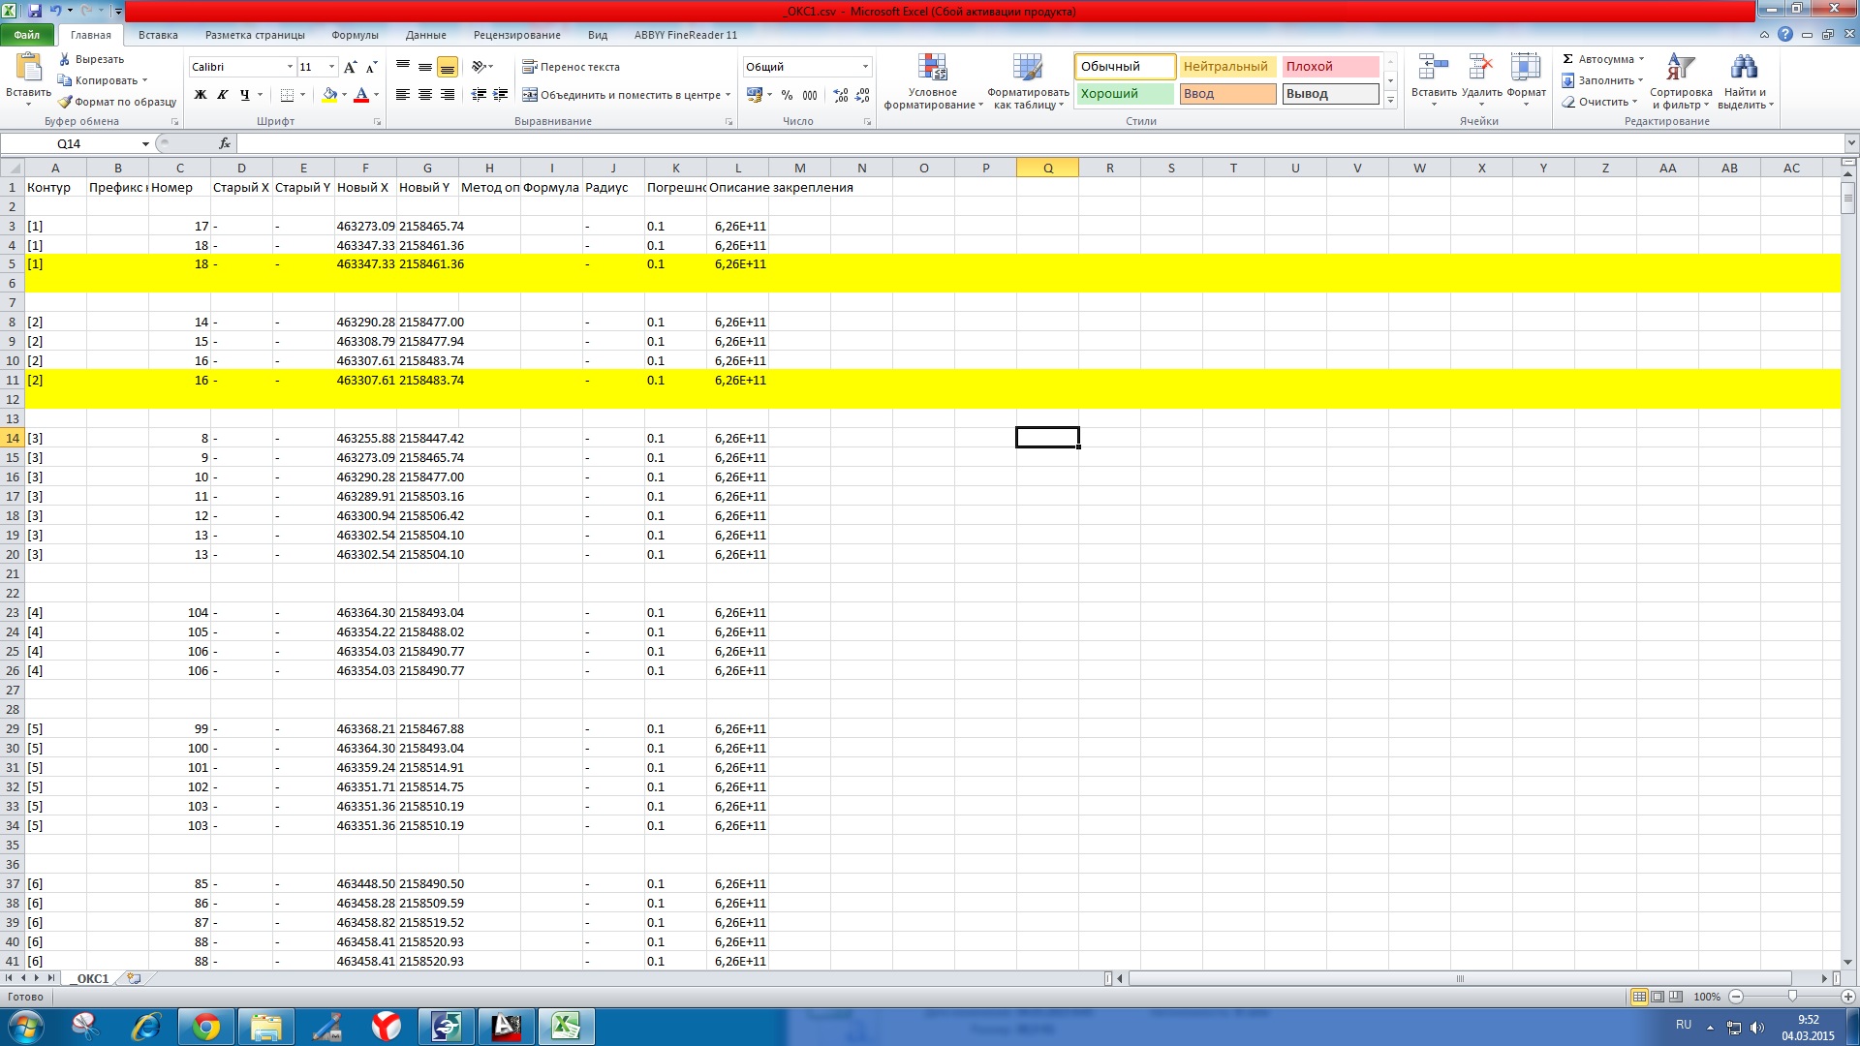Open the Формулы ribbon tab
The width and height of the screenshot is (1860, 1046).
355,35
